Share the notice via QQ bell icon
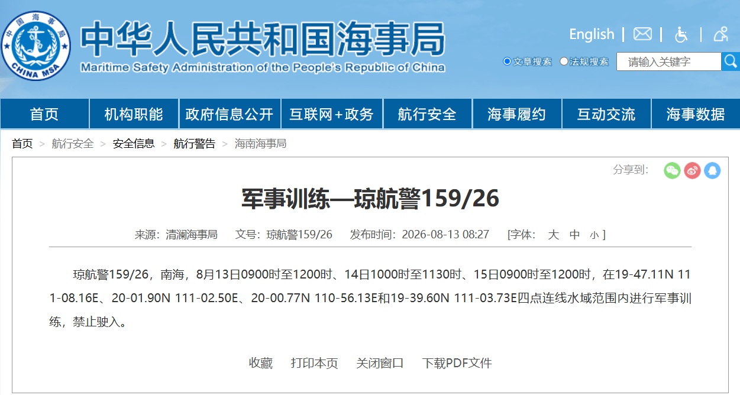This screenshot has height=395, width=740. (x=712, y=170)
